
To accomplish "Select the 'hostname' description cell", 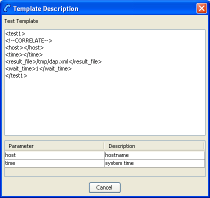I will point(154,155).
